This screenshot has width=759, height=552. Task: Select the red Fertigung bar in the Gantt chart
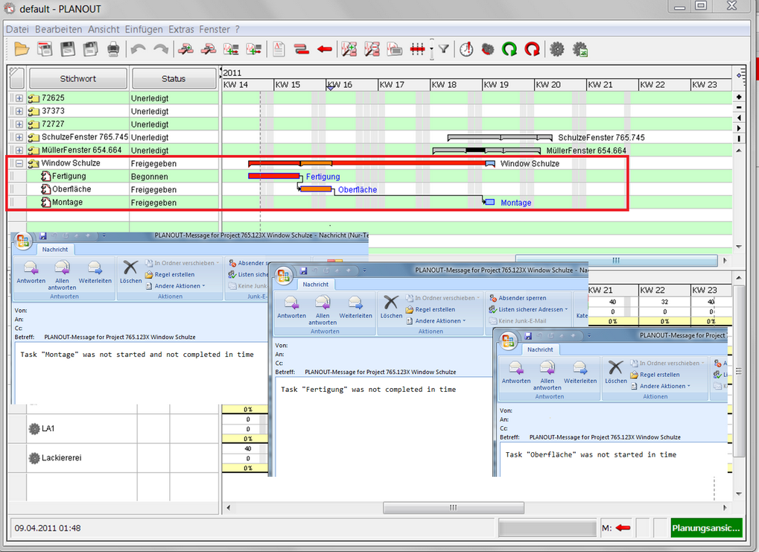pyautogui.click(x=274, y=177)
